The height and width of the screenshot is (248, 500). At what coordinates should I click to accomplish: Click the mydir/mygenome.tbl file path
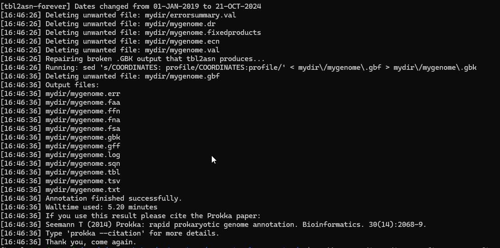click(x=83, y=172)
